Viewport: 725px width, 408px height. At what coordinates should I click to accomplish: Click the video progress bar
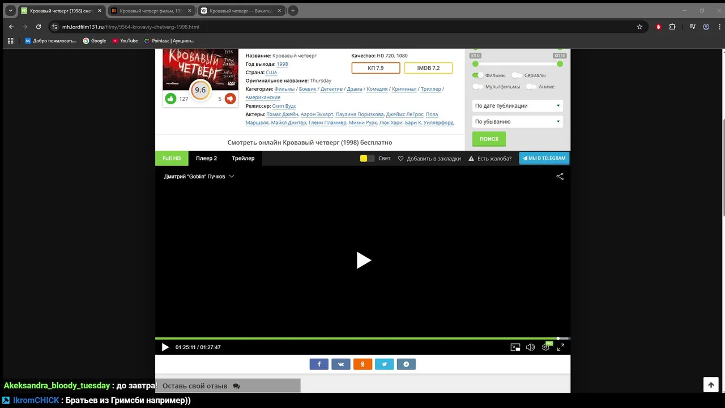point(362,338)
